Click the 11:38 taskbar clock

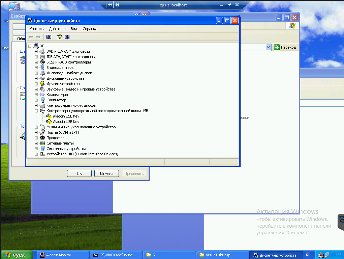337,255
